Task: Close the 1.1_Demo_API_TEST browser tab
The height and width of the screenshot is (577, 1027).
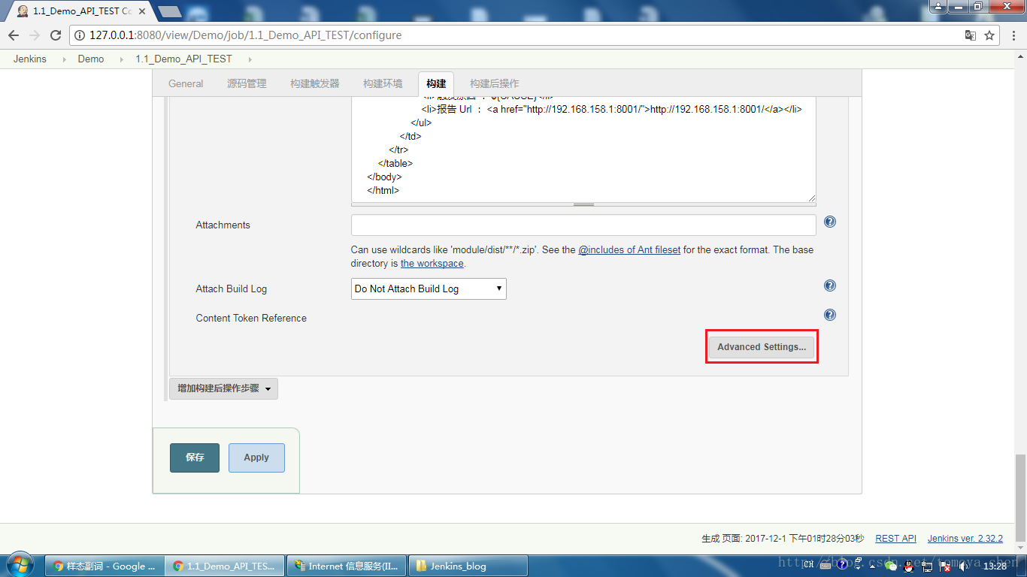Action: [142, 11]
